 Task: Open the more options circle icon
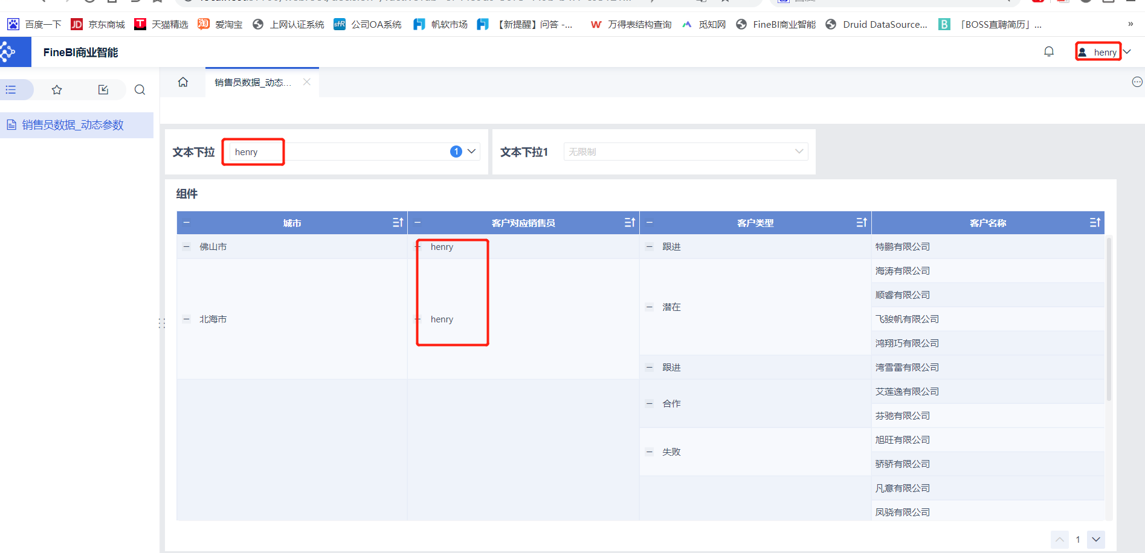(1137, 82)
